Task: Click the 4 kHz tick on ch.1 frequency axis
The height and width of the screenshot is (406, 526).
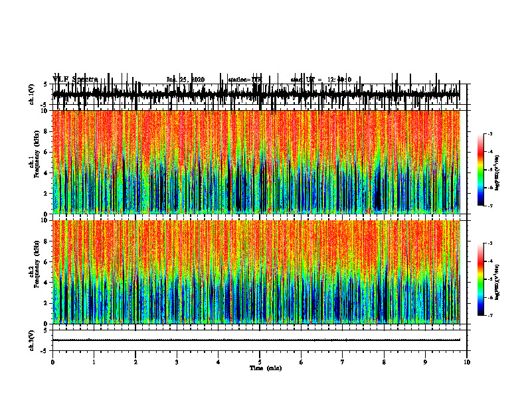Action: 46,173
